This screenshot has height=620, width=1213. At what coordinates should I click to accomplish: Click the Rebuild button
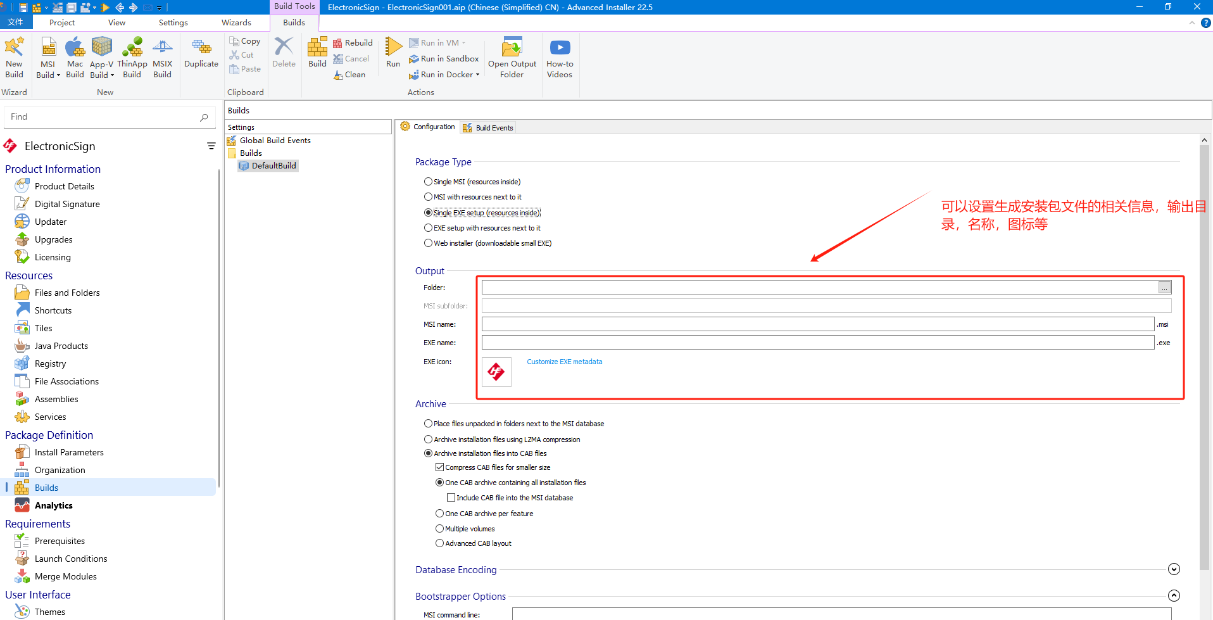click(353, 43)
